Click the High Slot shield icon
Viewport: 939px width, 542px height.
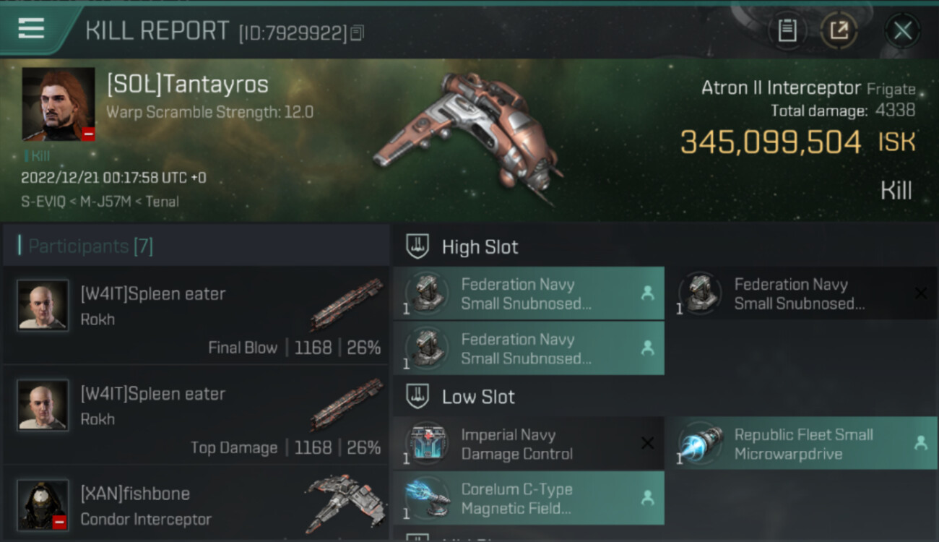(417, 246)
